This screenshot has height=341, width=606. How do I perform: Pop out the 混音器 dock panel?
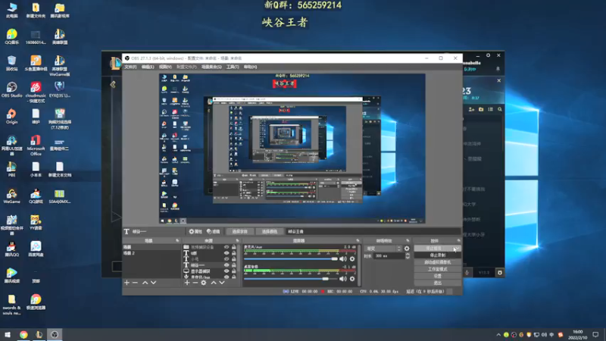pos(358,240)
